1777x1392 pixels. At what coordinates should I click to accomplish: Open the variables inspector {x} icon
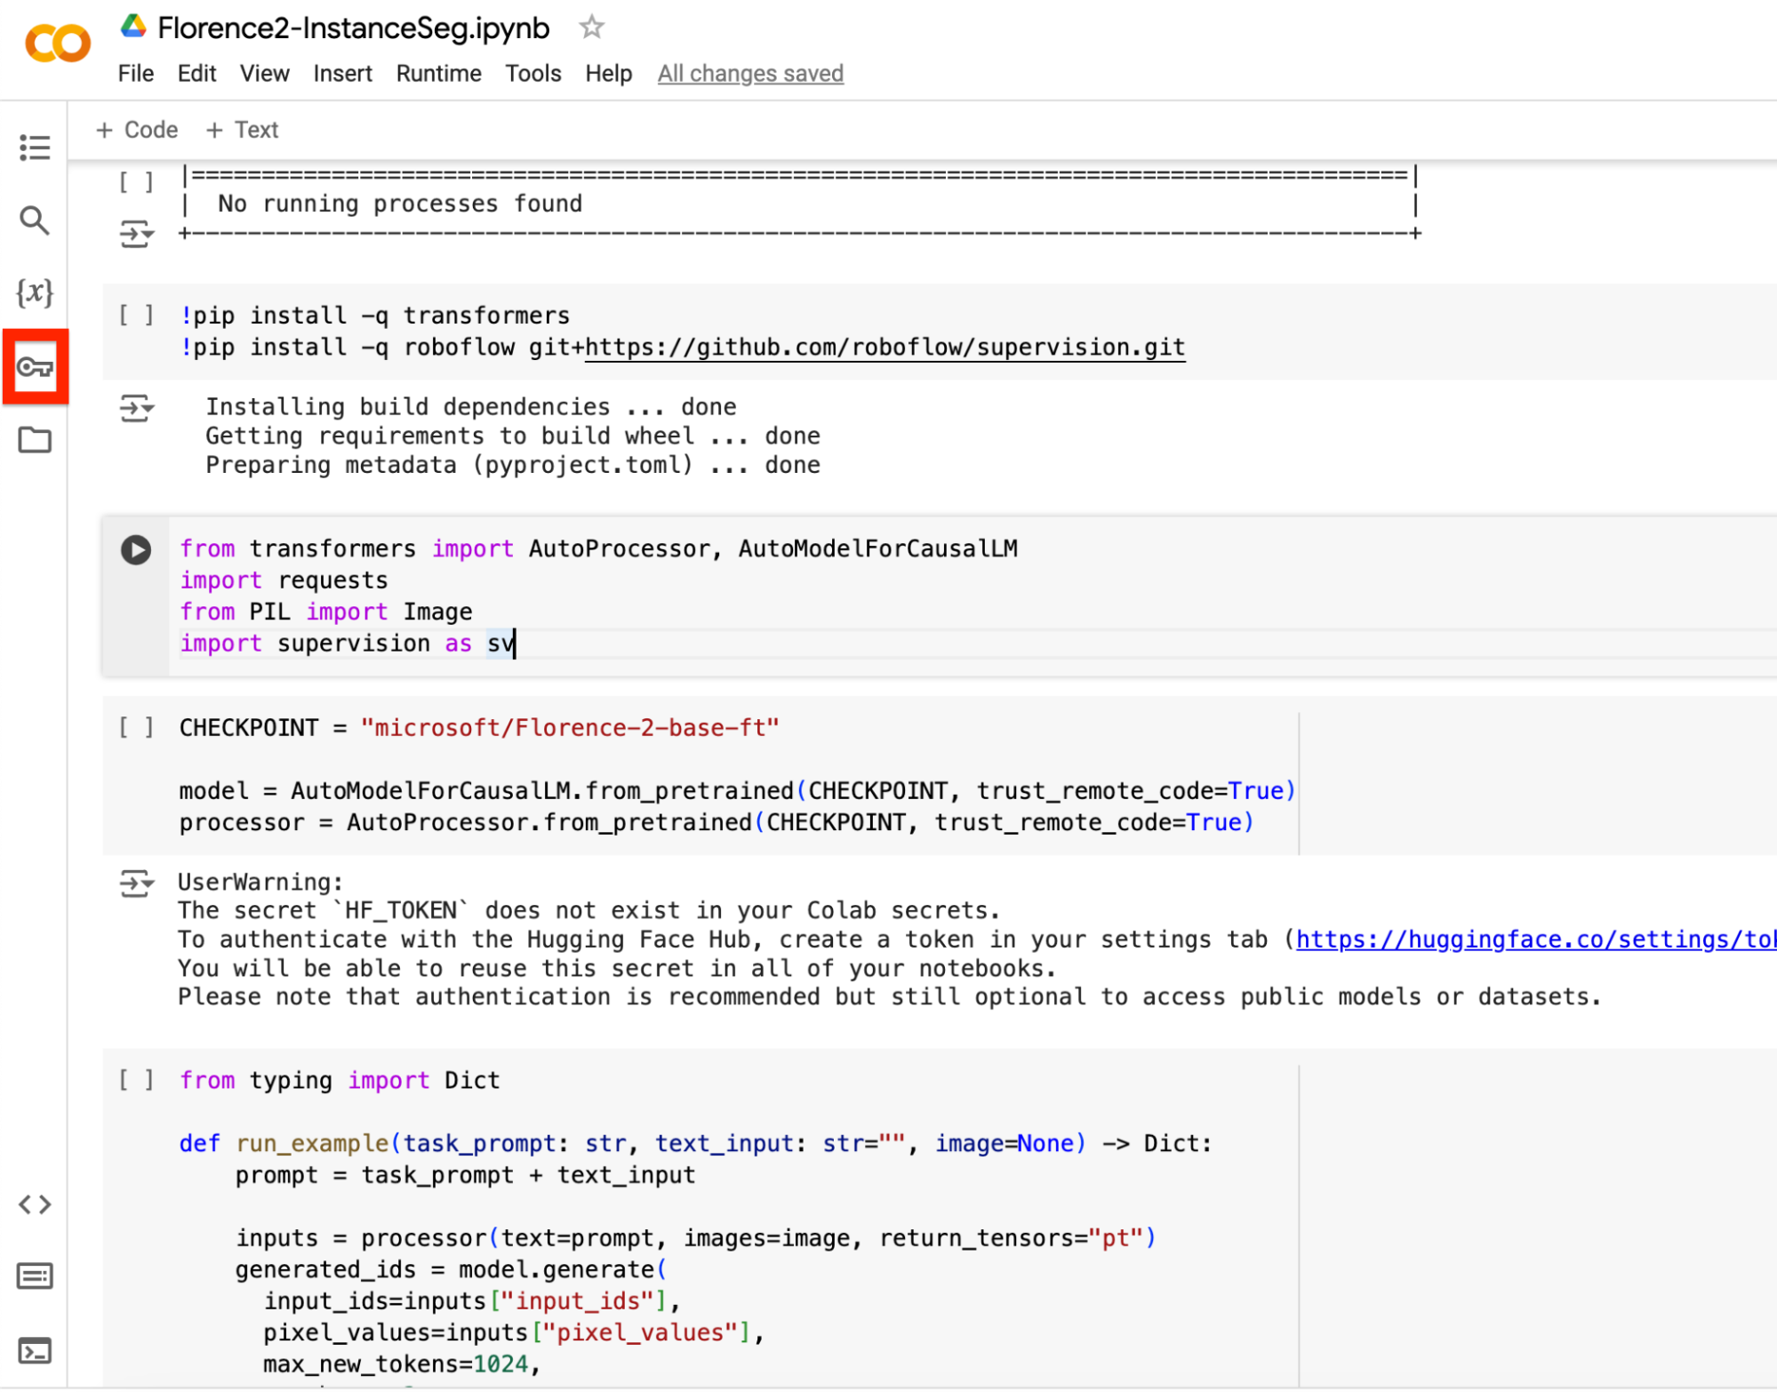[34, 292]
